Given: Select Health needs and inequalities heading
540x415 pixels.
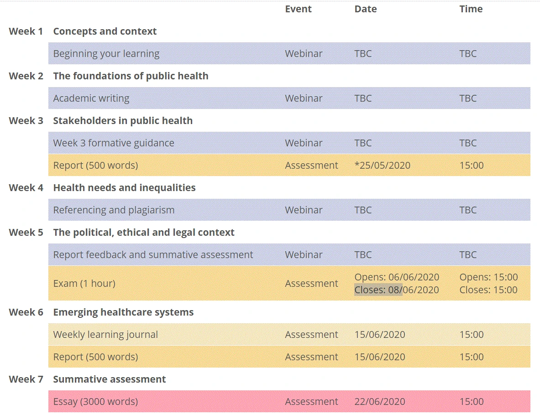Looking at the screenshot, I should pos(124,188).
